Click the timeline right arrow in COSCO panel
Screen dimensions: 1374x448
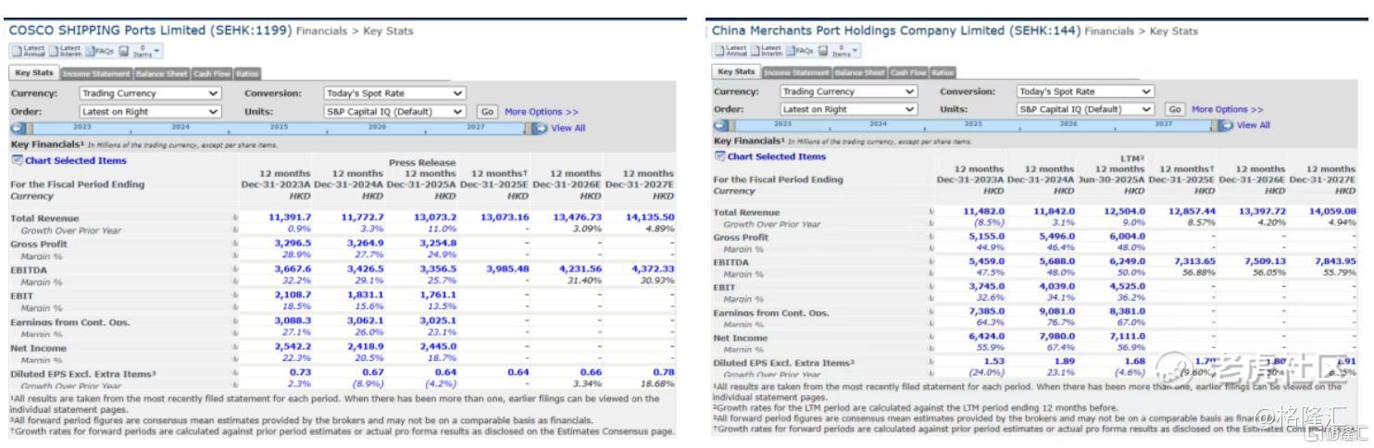click(541, 128)
